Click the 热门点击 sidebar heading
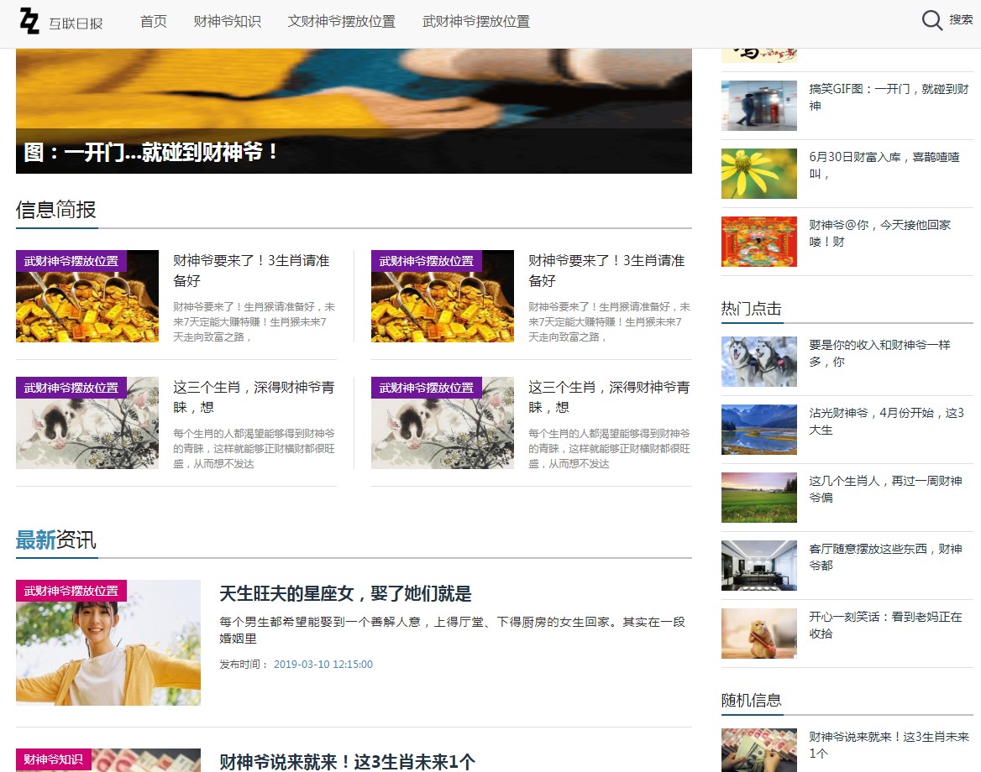This screenshot has height=772, width=981. click(752, 309)
